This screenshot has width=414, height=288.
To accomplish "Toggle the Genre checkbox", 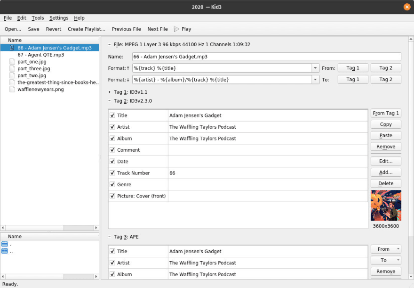I will (112, 184).
